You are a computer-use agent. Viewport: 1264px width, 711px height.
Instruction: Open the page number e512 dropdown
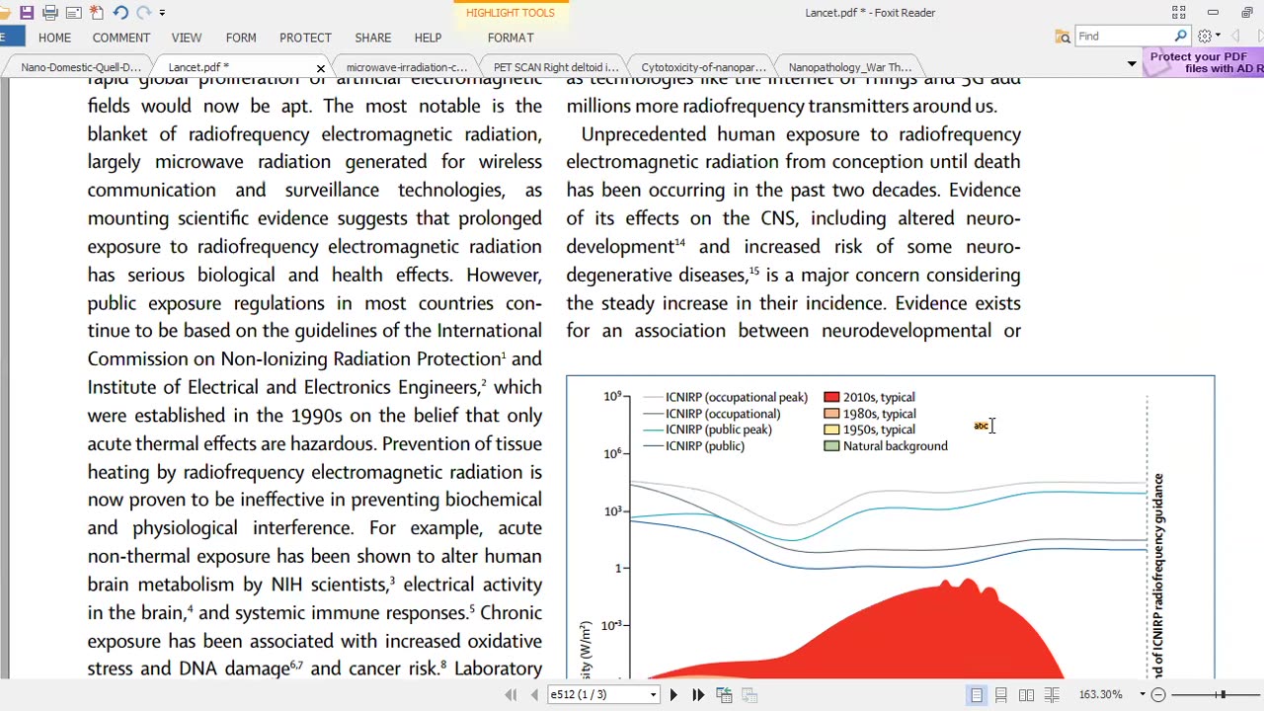tap(653, 695)
